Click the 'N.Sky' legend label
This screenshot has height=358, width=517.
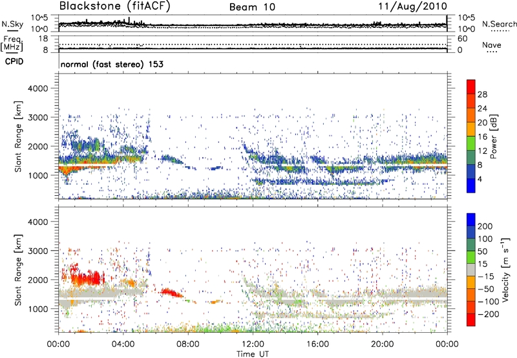click(12, 24)
